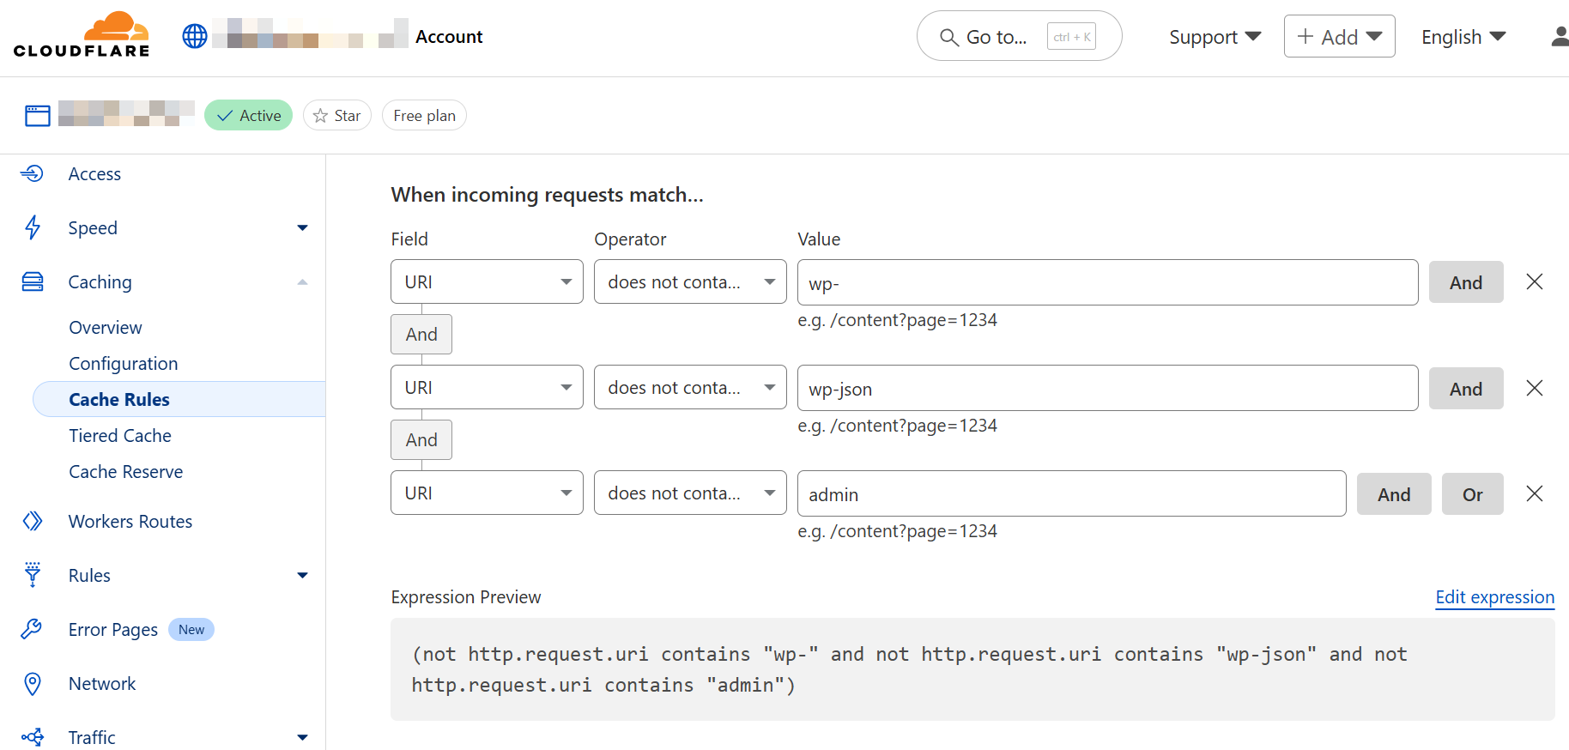Open Field dropdown in wp-json row
This screenshot has height=750, width=1569.
click(x=487, y=387)
